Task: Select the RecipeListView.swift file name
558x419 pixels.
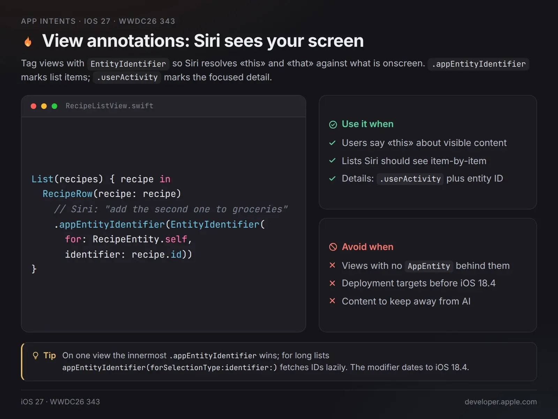Action: pyautogui.click(x=110, y=106)
